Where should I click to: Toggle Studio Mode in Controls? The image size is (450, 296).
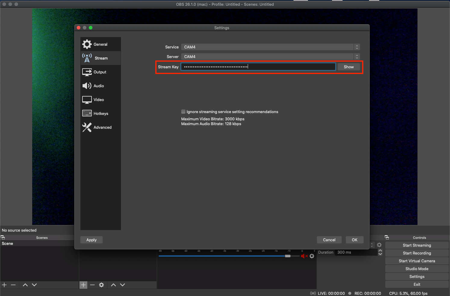click(x=417, y=269)
